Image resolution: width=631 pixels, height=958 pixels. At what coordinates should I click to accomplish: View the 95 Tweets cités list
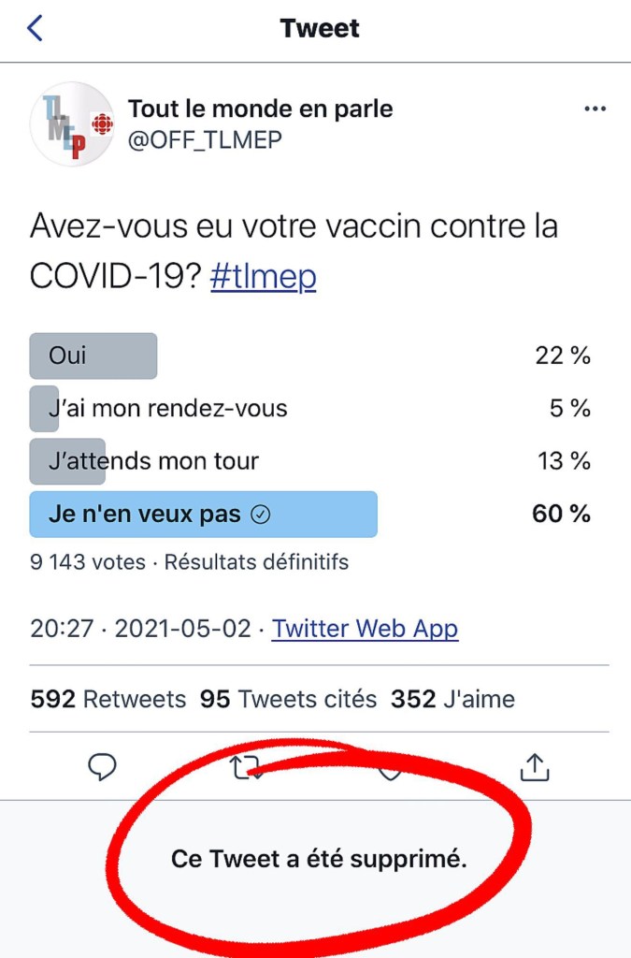point(288,699)
